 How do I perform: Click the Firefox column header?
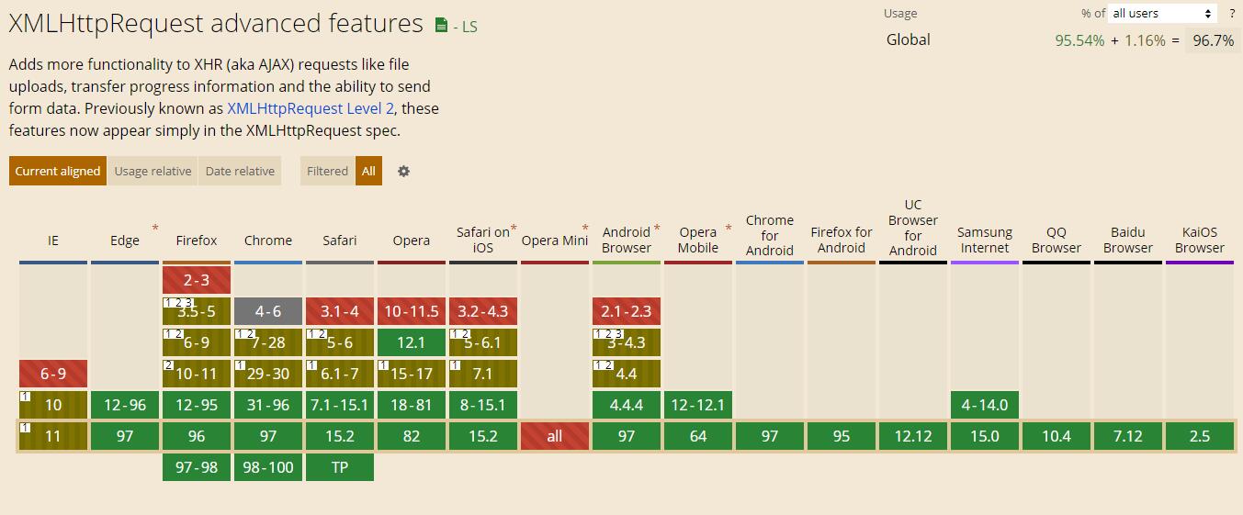[197, 241]
